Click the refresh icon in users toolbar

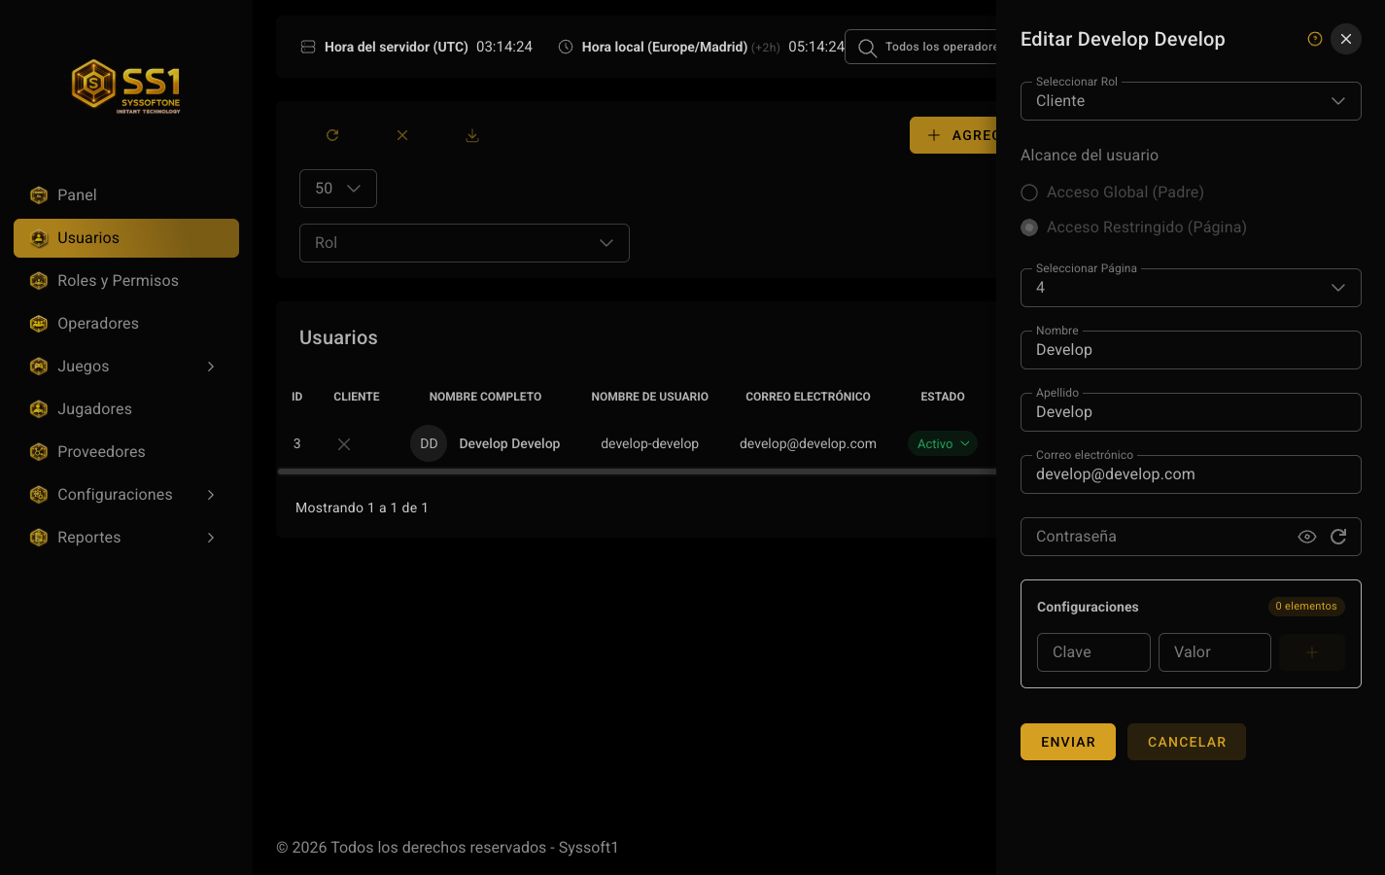coord(332,135)
